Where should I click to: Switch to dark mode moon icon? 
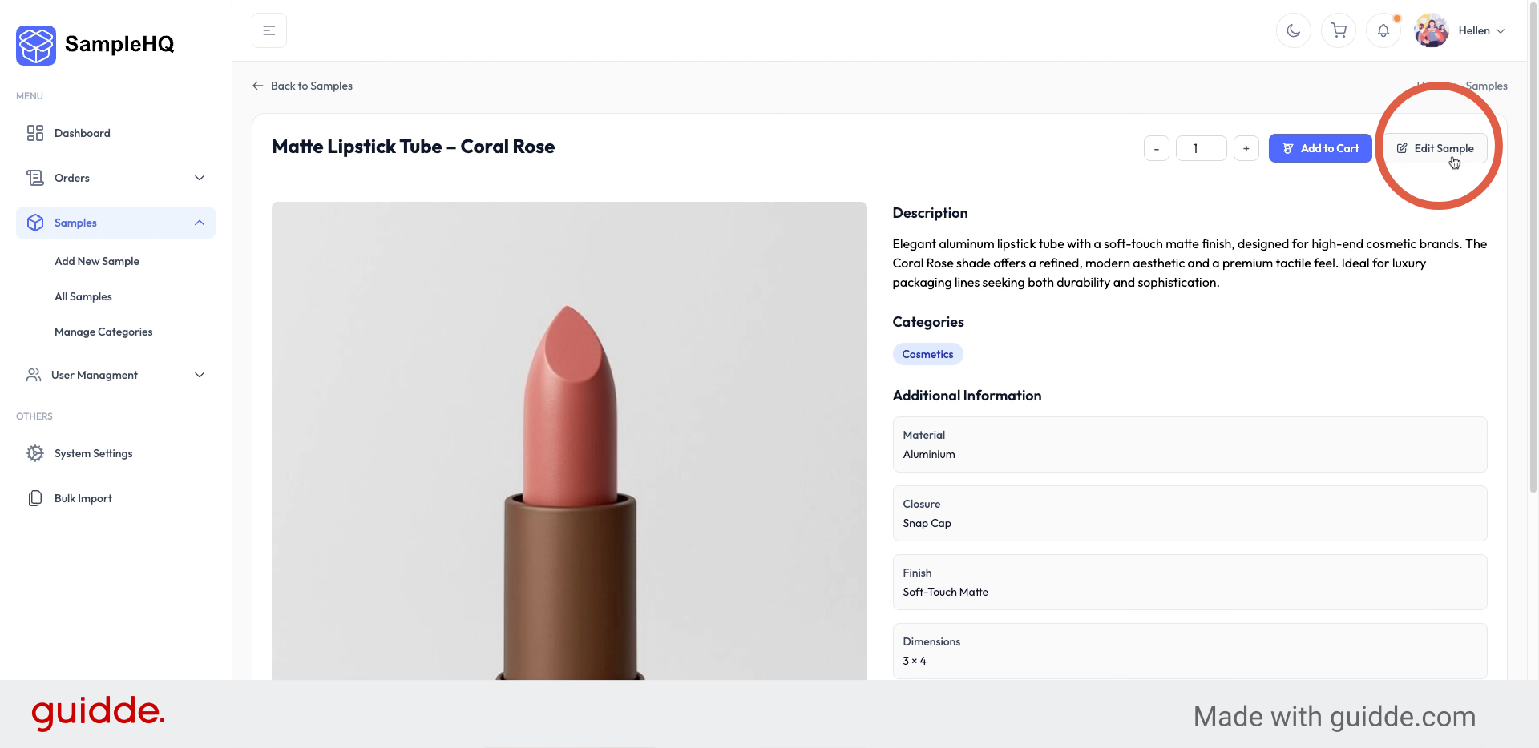(1293, 30)
